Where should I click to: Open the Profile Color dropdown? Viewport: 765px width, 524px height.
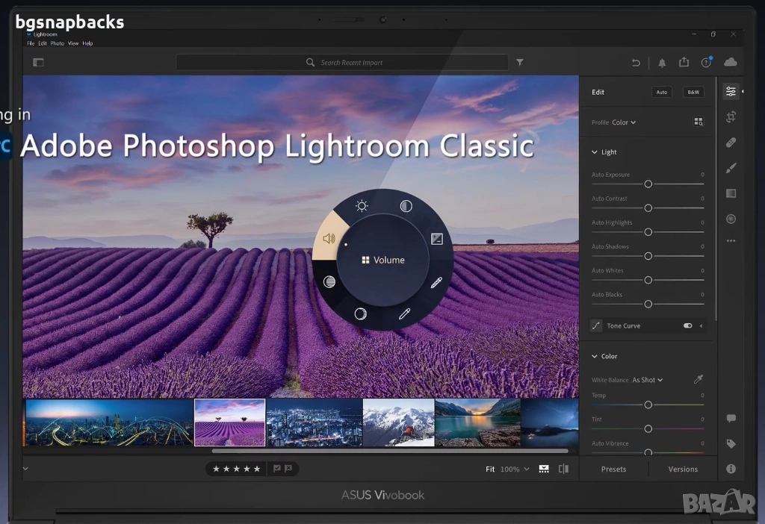[624, 122]
